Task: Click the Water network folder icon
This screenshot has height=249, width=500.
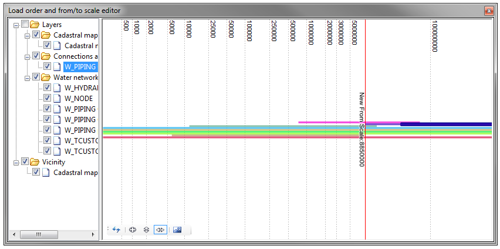Action: tap(46, 78)
